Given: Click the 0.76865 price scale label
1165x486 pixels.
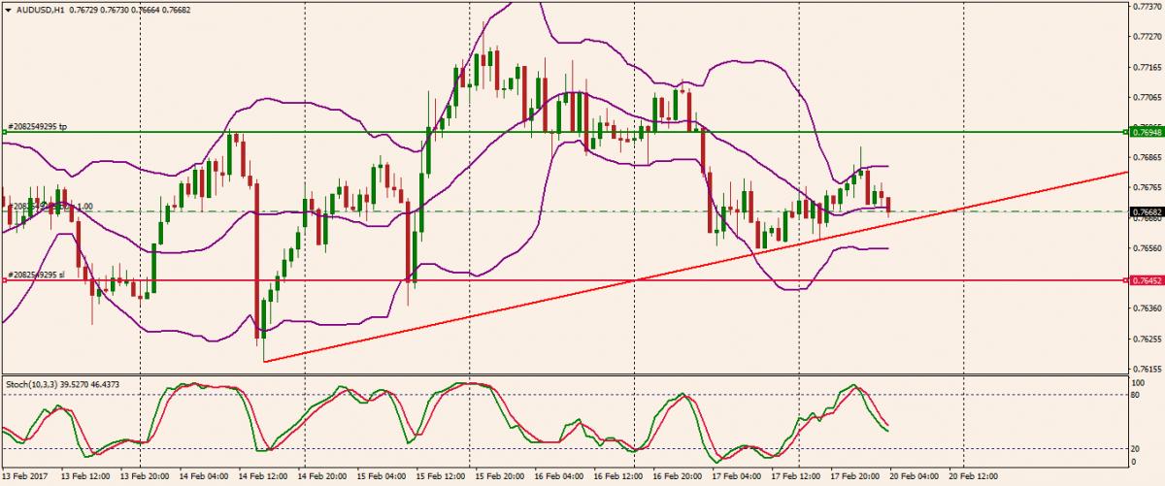Looking at the screenshot, I should (1146, 157).
